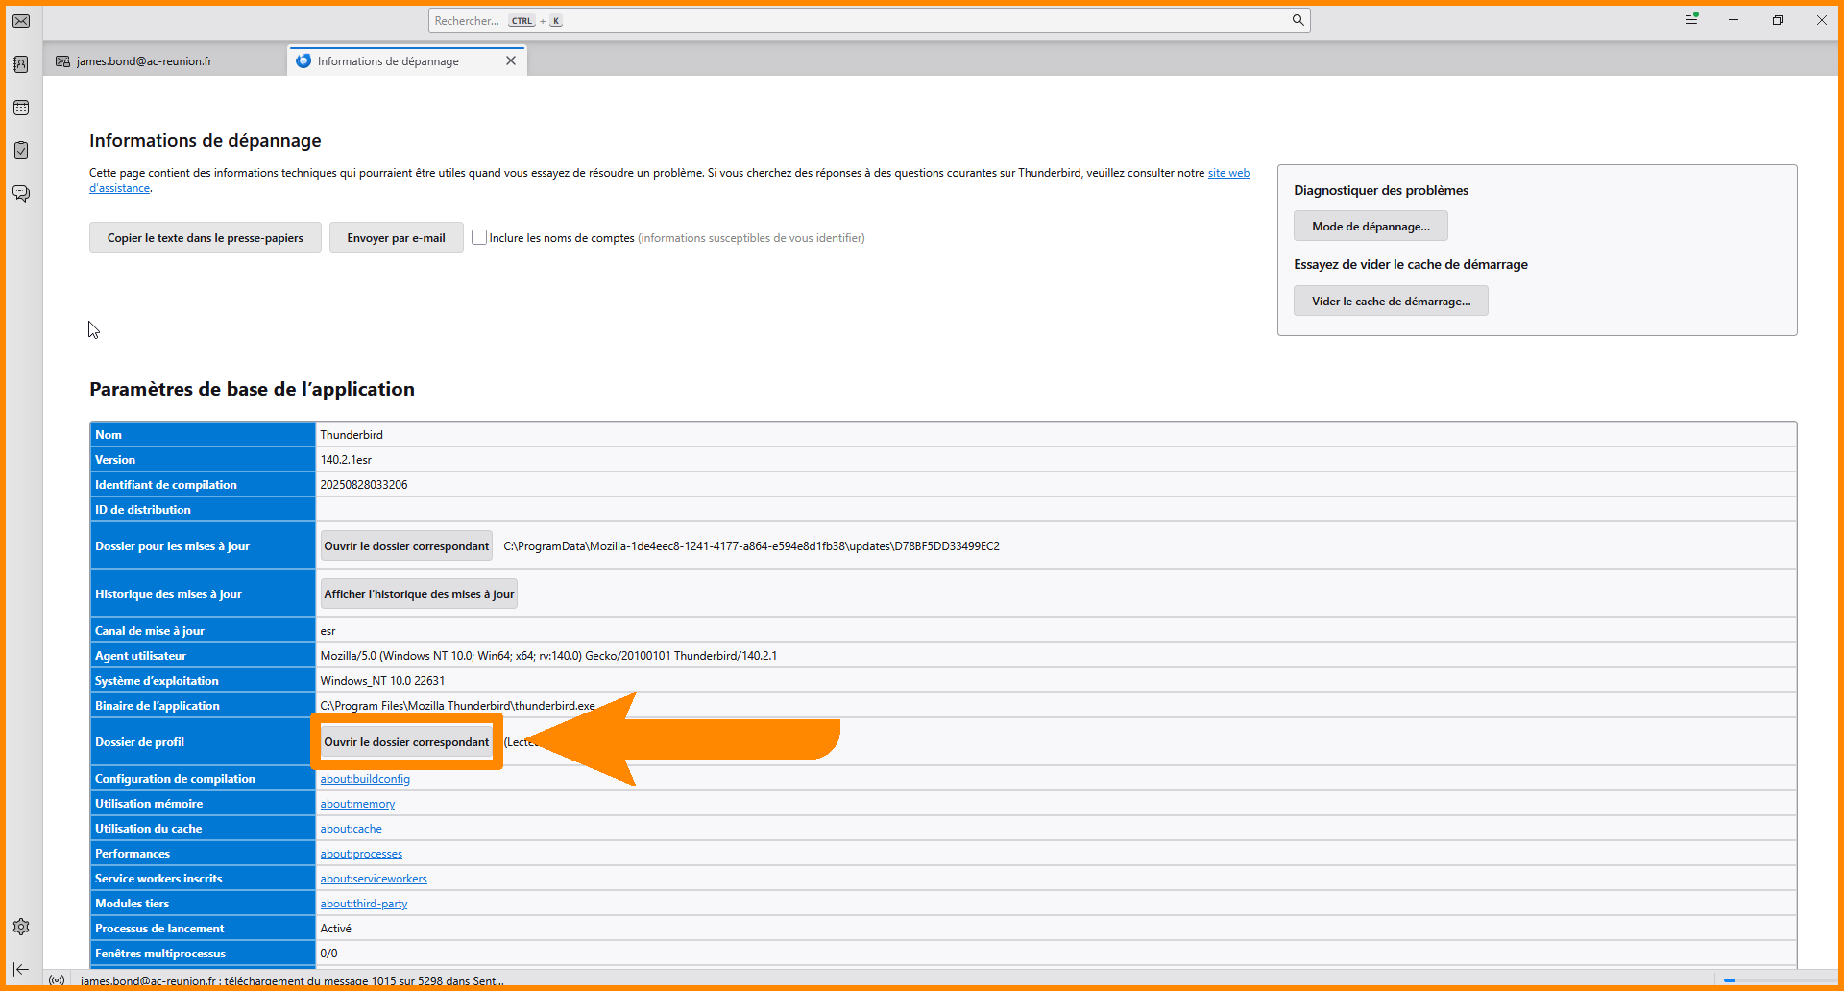Click 'Copier le texte dans le presse-papiers'
Viewport: 1844px width, 991px height.
205,238
